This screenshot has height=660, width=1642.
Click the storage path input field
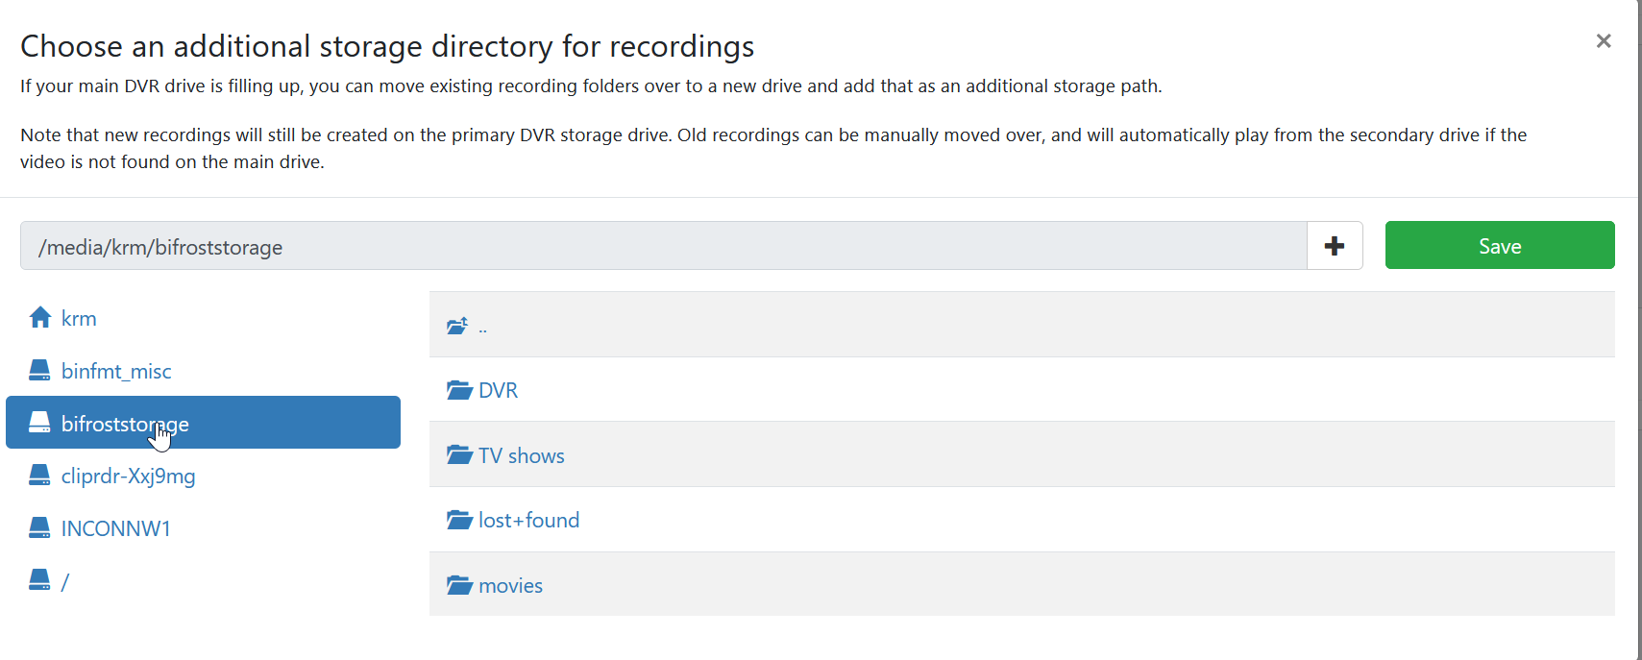click(x=663, y=247)
